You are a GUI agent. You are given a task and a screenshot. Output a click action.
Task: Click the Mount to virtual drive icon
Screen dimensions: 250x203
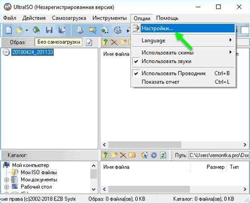click(118, 30)
